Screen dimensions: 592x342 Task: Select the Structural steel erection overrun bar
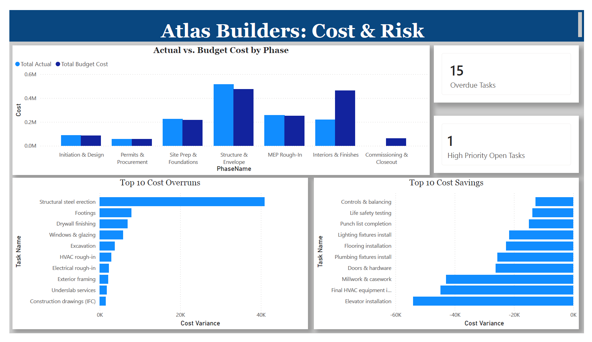point(182,202)
